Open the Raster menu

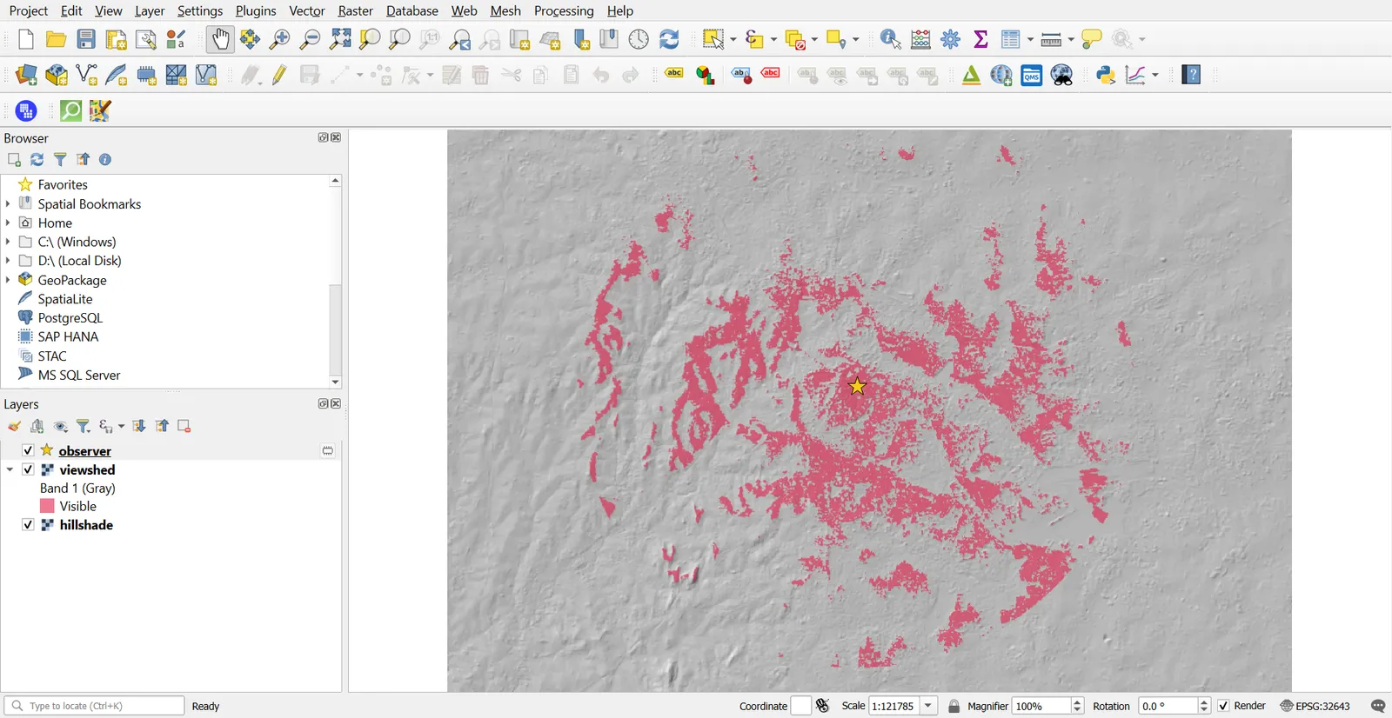click(355, 10)
